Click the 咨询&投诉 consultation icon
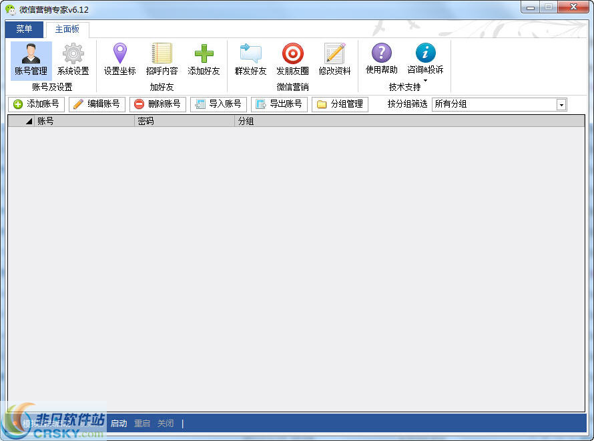The width and height of the screenshot is (594, 441). pyautogui.click(x=425, y=59)
